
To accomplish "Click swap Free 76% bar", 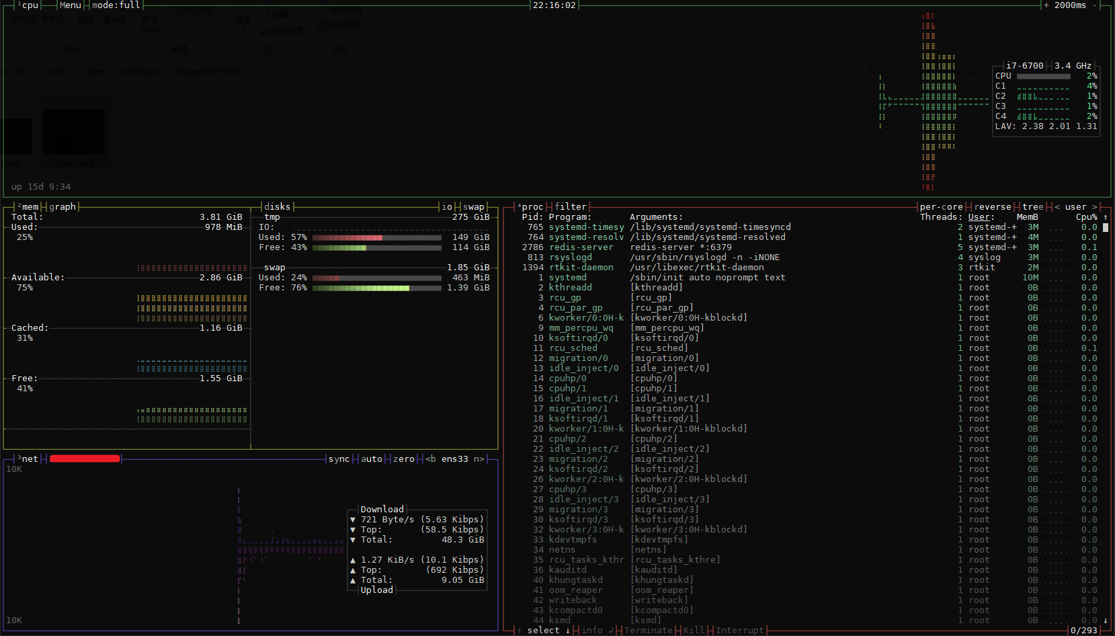I will (377, 288).
